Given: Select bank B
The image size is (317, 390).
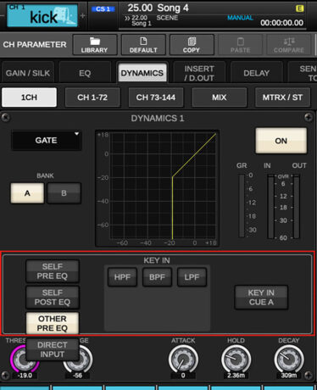Looking at the screenshot, I should (x=64, y=193).
